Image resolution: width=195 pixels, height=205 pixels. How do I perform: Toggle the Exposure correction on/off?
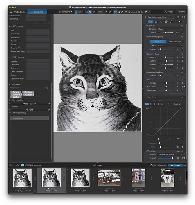[x=146, y=26]
